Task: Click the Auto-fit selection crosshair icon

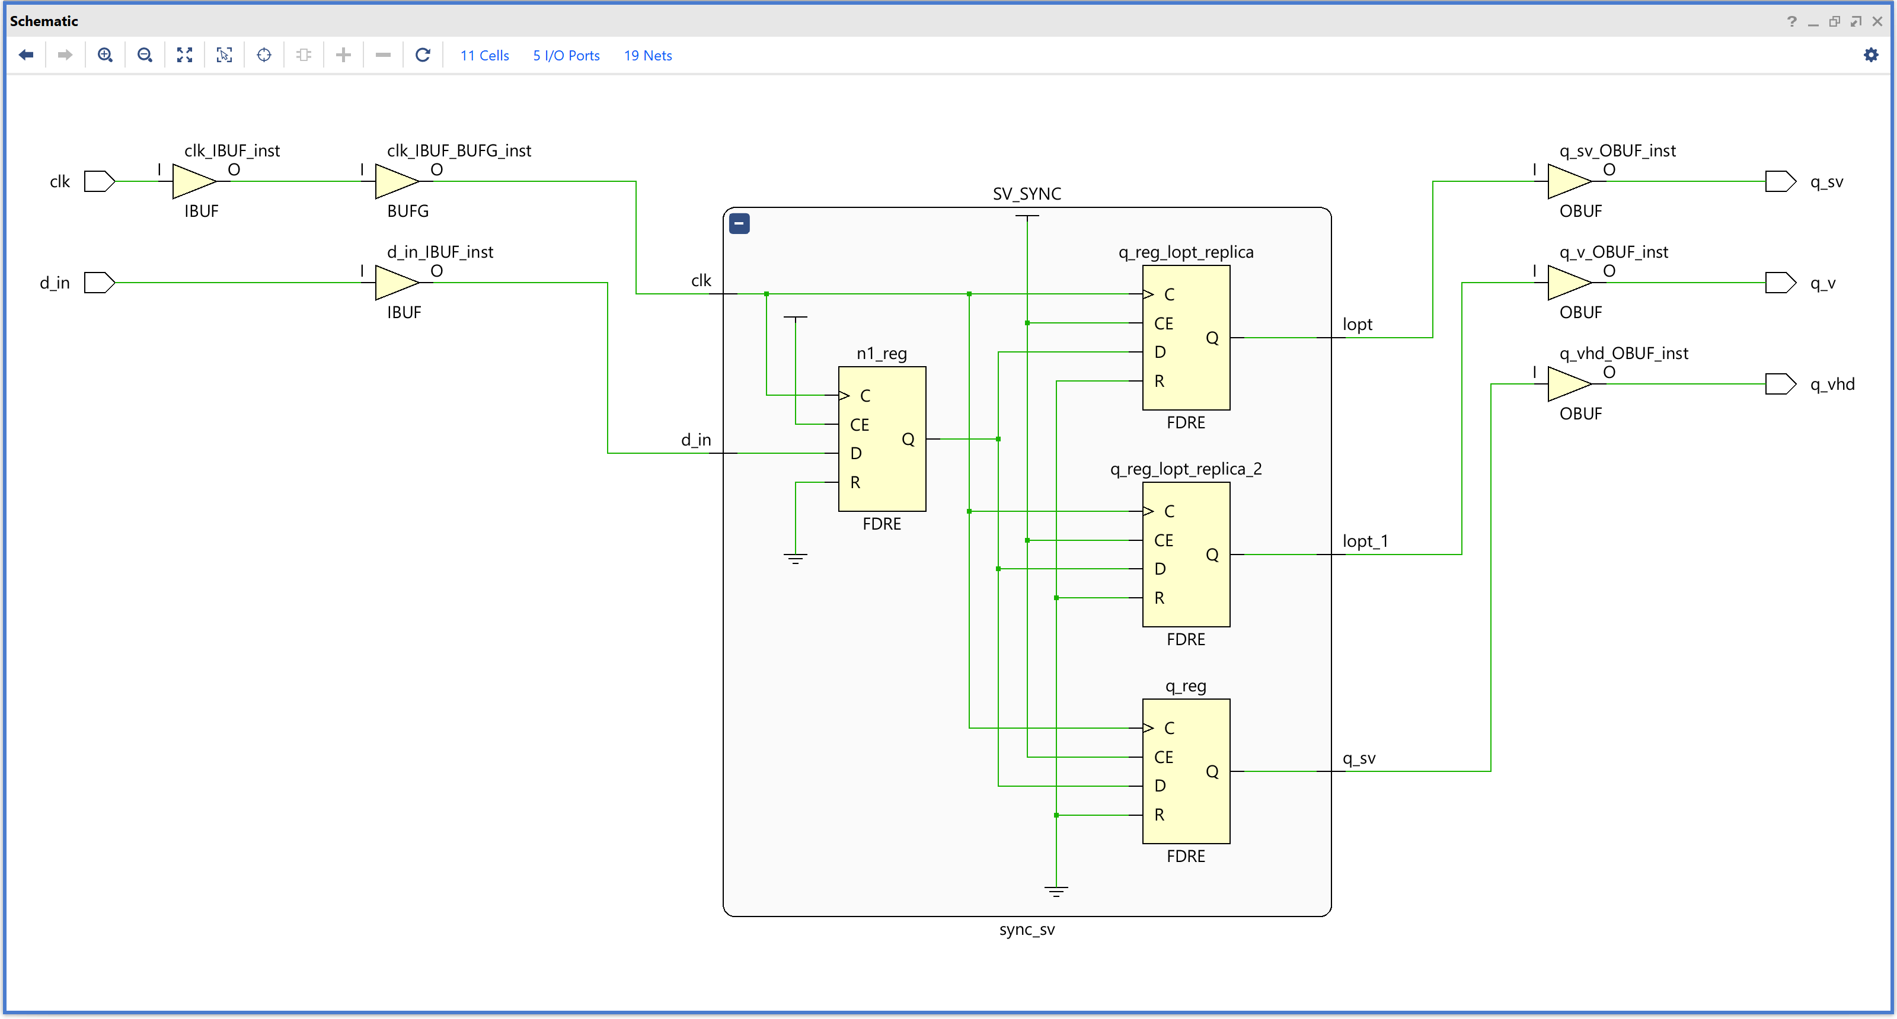Action: pos(264,55)
